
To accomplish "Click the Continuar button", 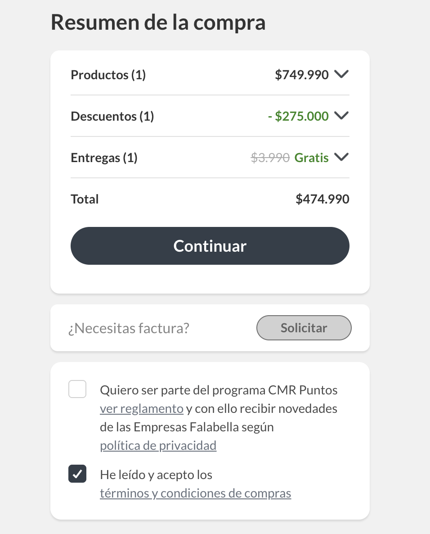I will (x=210, y=246).
